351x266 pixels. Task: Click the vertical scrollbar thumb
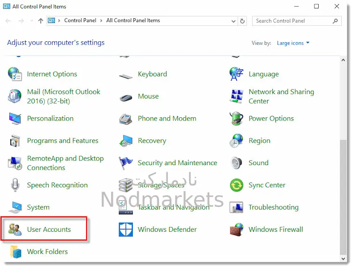(343, 197)
